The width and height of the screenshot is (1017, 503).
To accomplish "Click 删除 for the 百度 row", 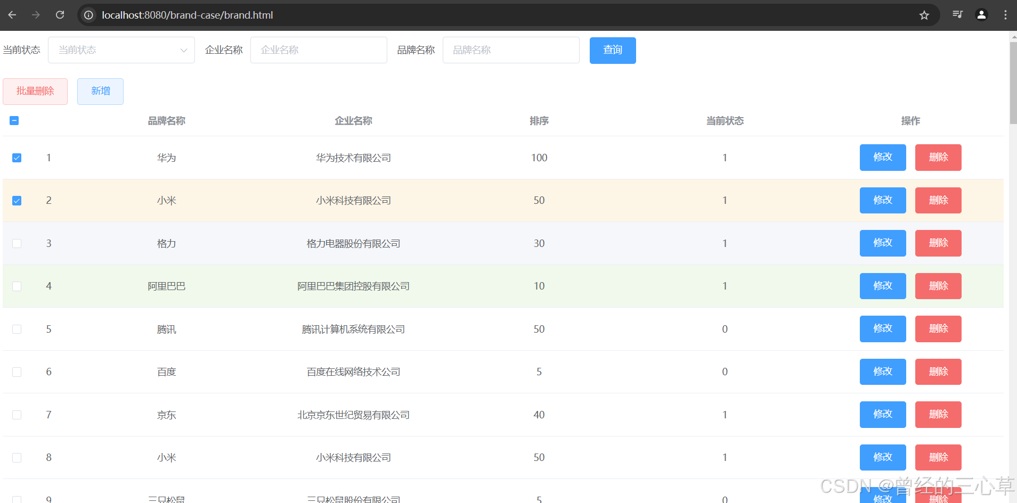I will click(x=938, y=372).
